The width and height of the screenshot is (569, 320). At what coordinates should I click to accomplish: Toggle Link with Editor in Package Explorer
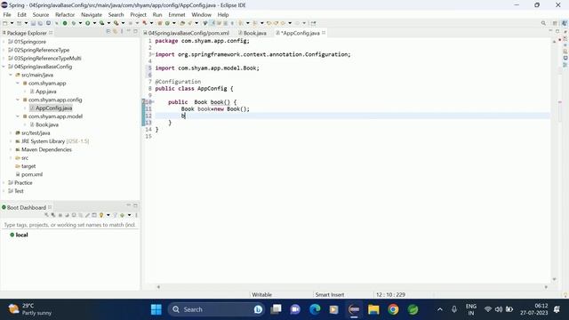click(x=115, y=32)
